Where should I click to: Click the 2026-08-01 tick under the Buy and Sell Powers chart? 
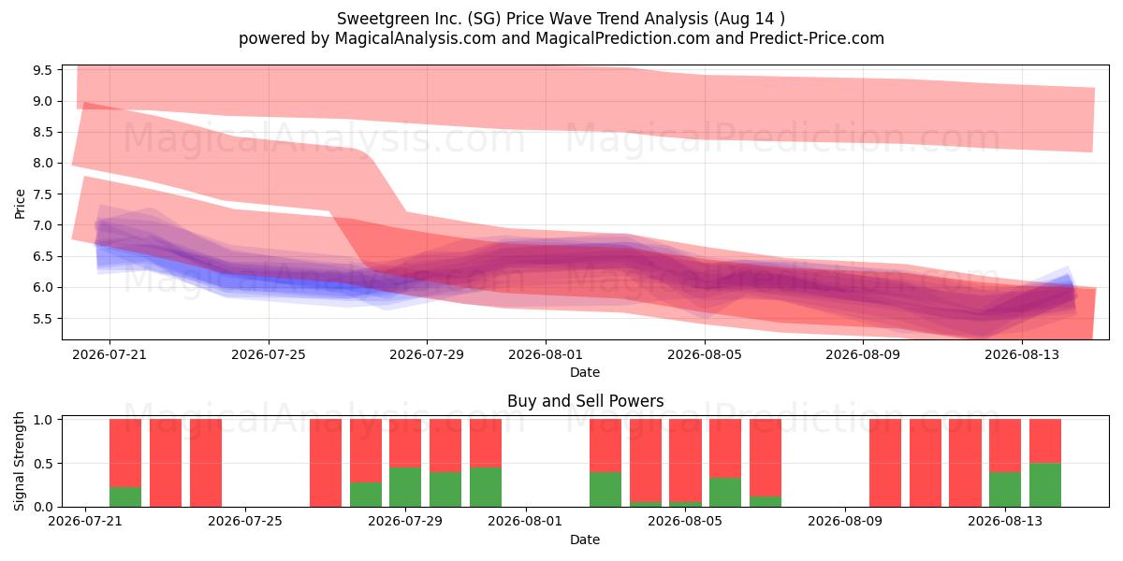525,522
